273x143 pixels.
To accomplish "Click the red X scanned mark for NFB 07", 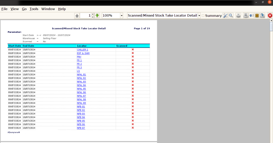I will tap(133, 128).
